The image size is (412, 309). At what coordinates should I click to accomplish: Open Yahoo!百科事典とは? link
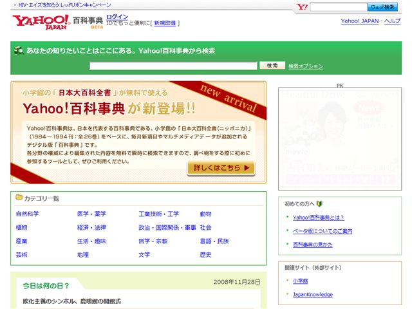pyautogui.click(x=318, y=218)
